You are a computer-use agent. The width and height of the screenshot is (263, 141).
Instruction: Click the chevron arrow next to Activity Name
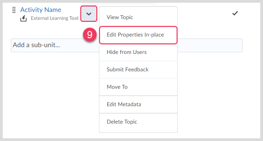pyautogui.click(x=89, y=14)
